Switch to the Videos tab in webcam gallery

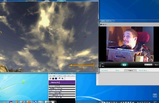[x=130, y=71]
